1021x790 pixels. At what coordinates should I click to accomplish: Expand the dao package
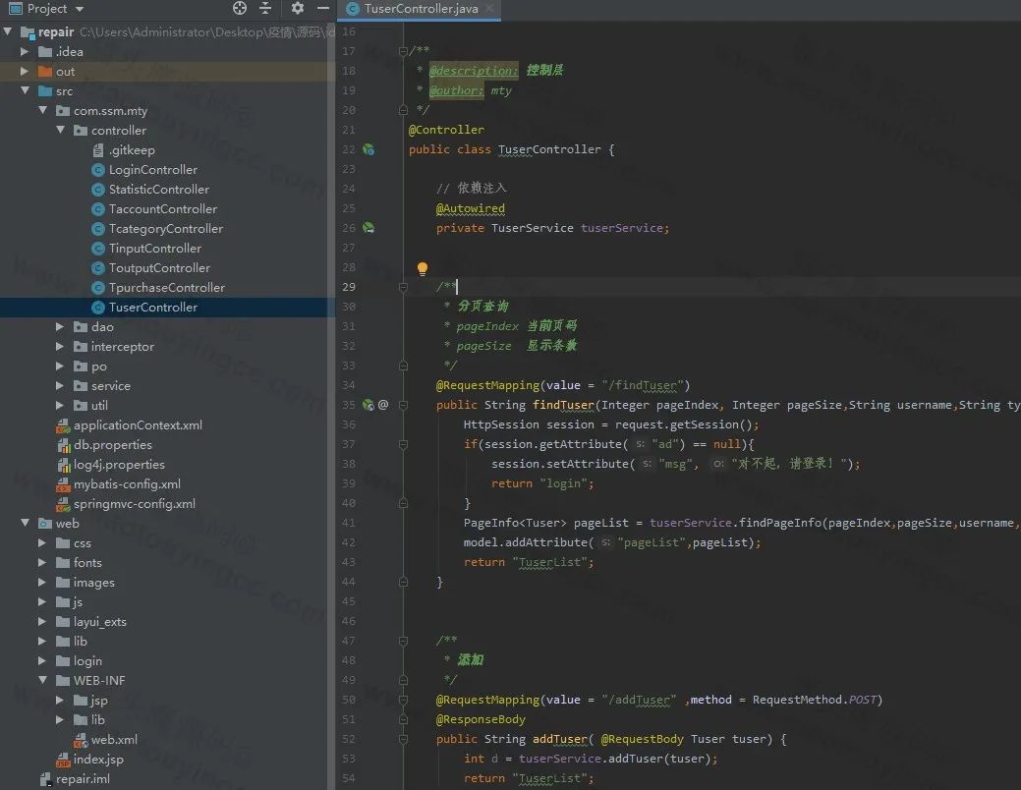coord(60,326)
